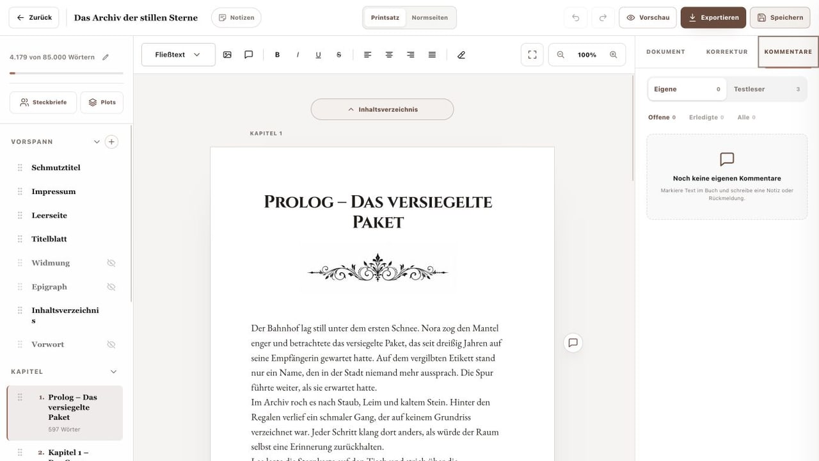Toggle strikethrough formatting

coord(338,55)
